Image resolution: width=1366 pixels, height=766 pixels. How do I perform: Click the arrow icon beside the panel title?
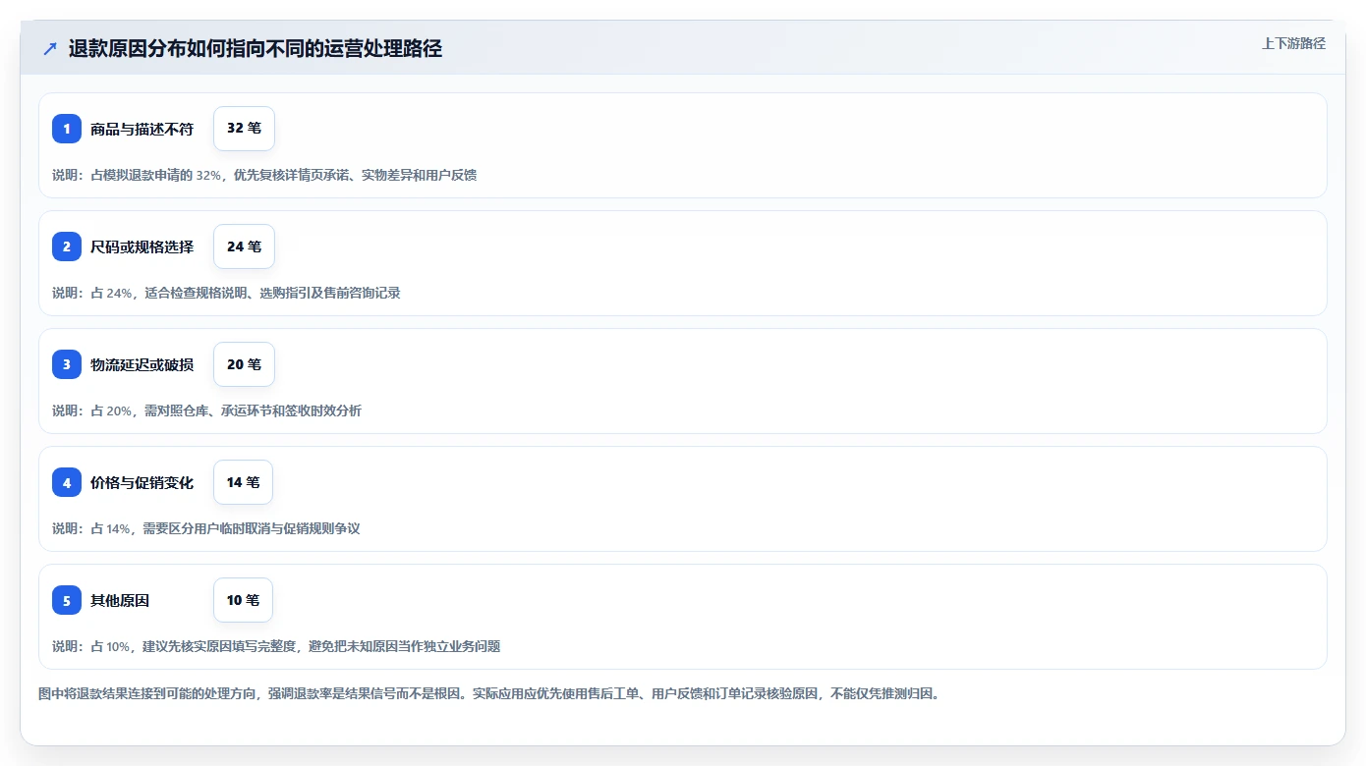tap(50, 48)
